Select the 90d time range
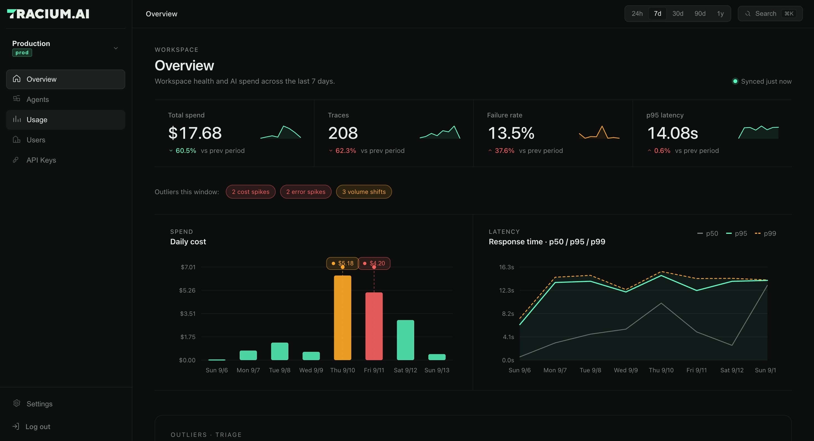 (700, 14)
